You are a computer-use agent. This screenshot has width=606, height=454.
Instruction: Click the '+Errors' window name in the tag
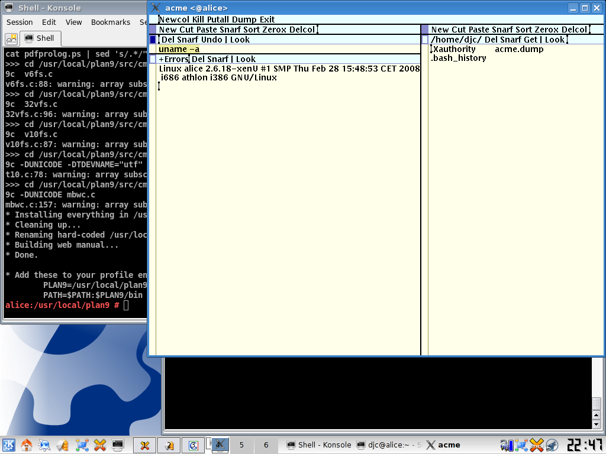[173, 60]
